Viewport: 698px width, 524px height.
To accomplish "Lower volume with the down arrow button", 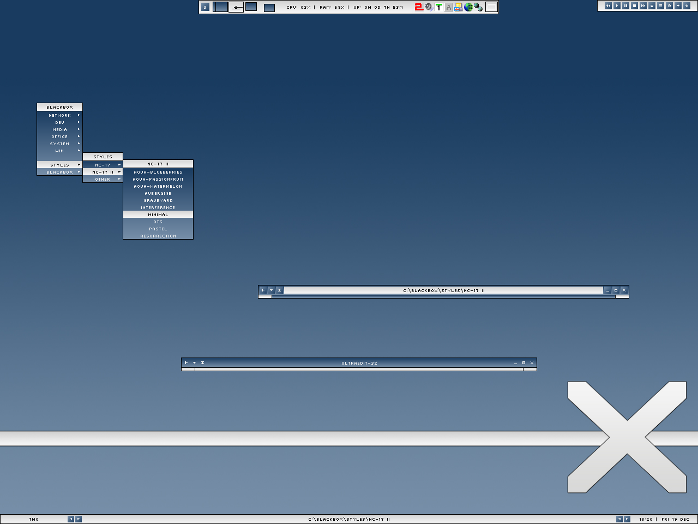I will [687, 6].
